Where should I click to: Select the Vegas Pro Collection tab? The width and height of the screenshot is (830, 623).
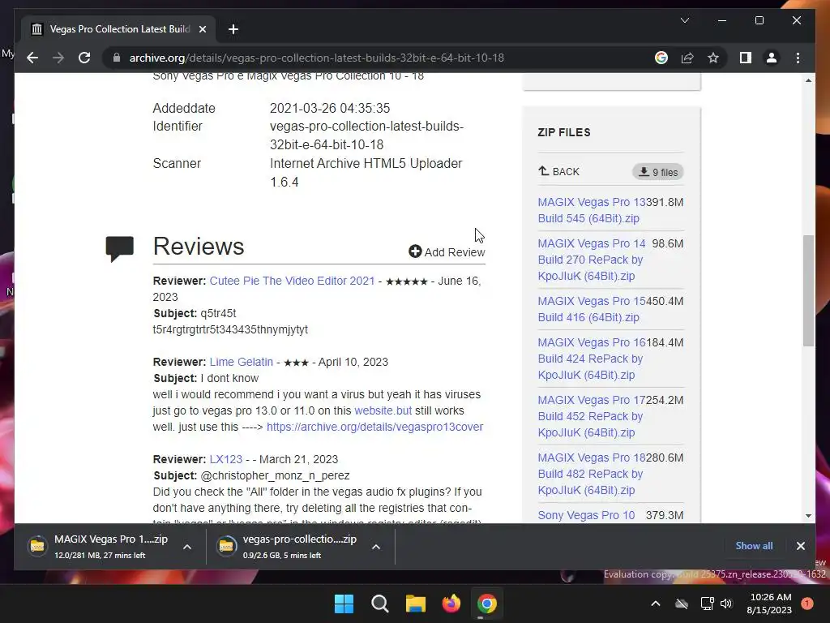point(119,29)
